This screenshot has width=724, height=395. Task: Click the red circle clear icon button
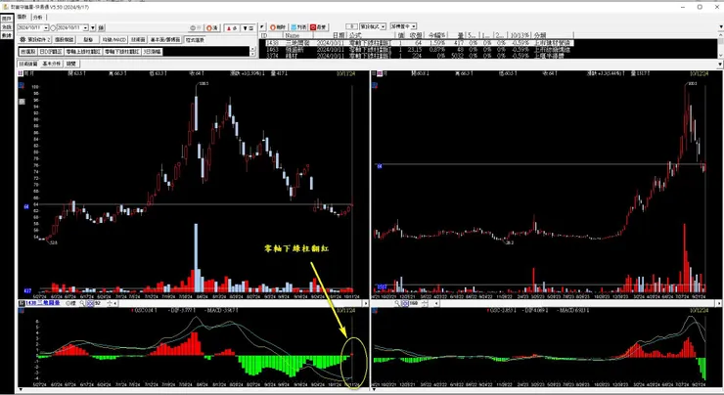pos(212,28)
